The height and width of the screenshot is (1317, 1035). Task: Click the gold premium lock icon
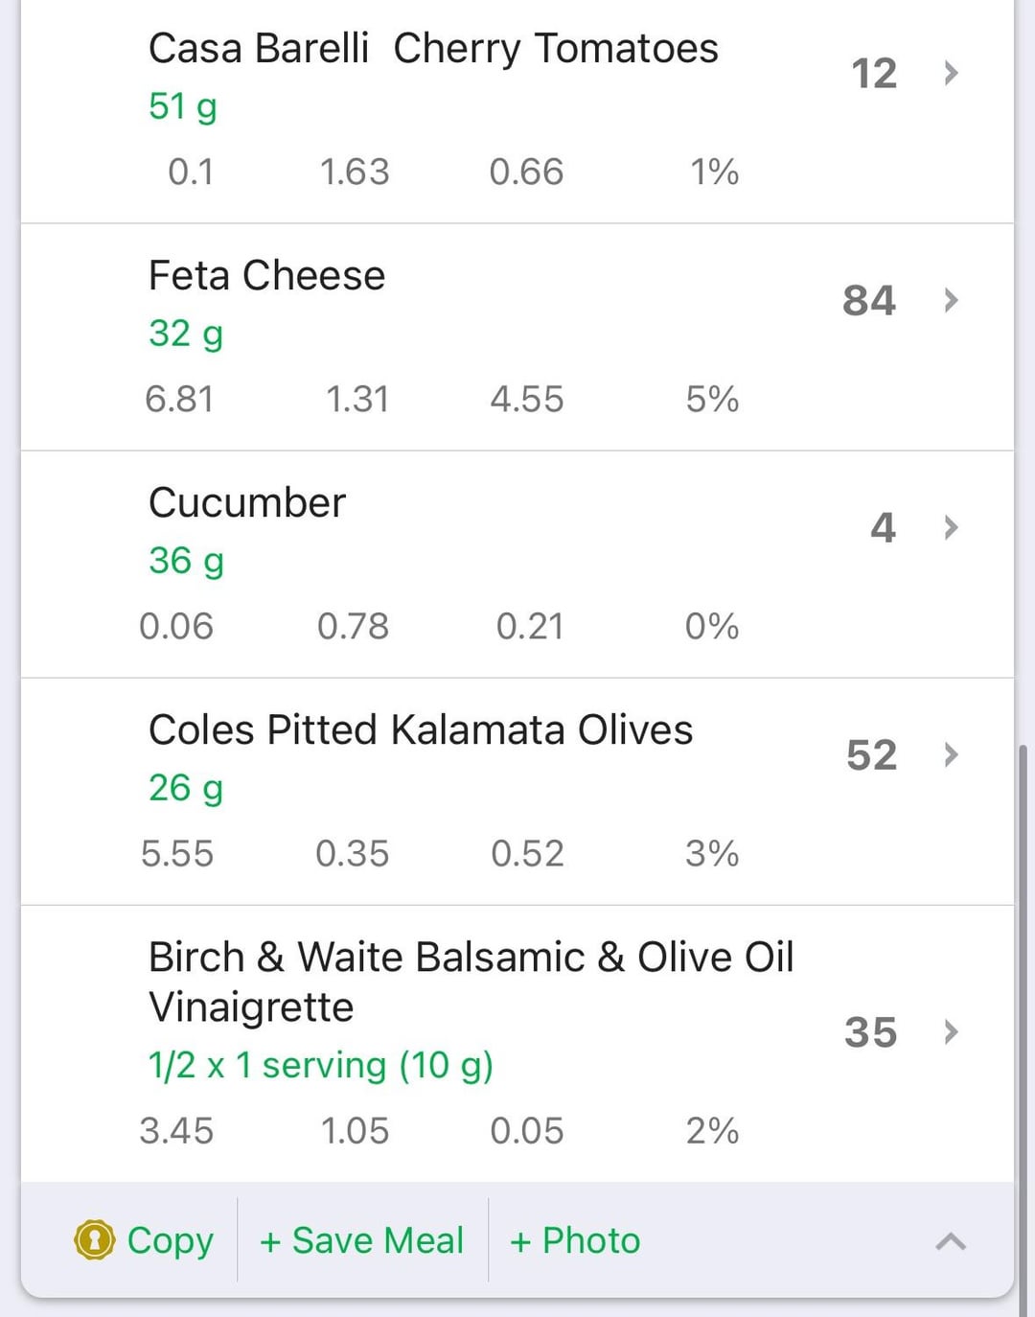[94, 1239]
